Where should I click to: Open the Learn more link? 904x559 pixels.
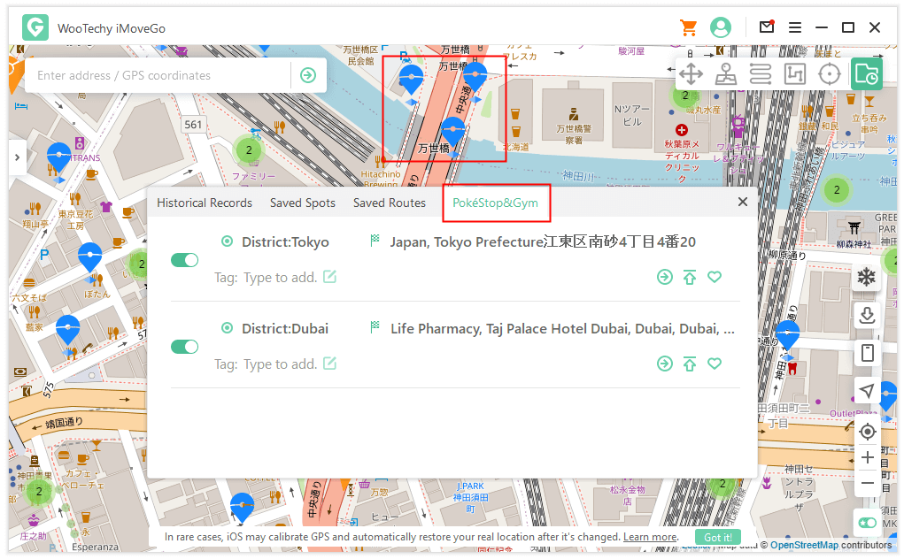pos(650,537)
